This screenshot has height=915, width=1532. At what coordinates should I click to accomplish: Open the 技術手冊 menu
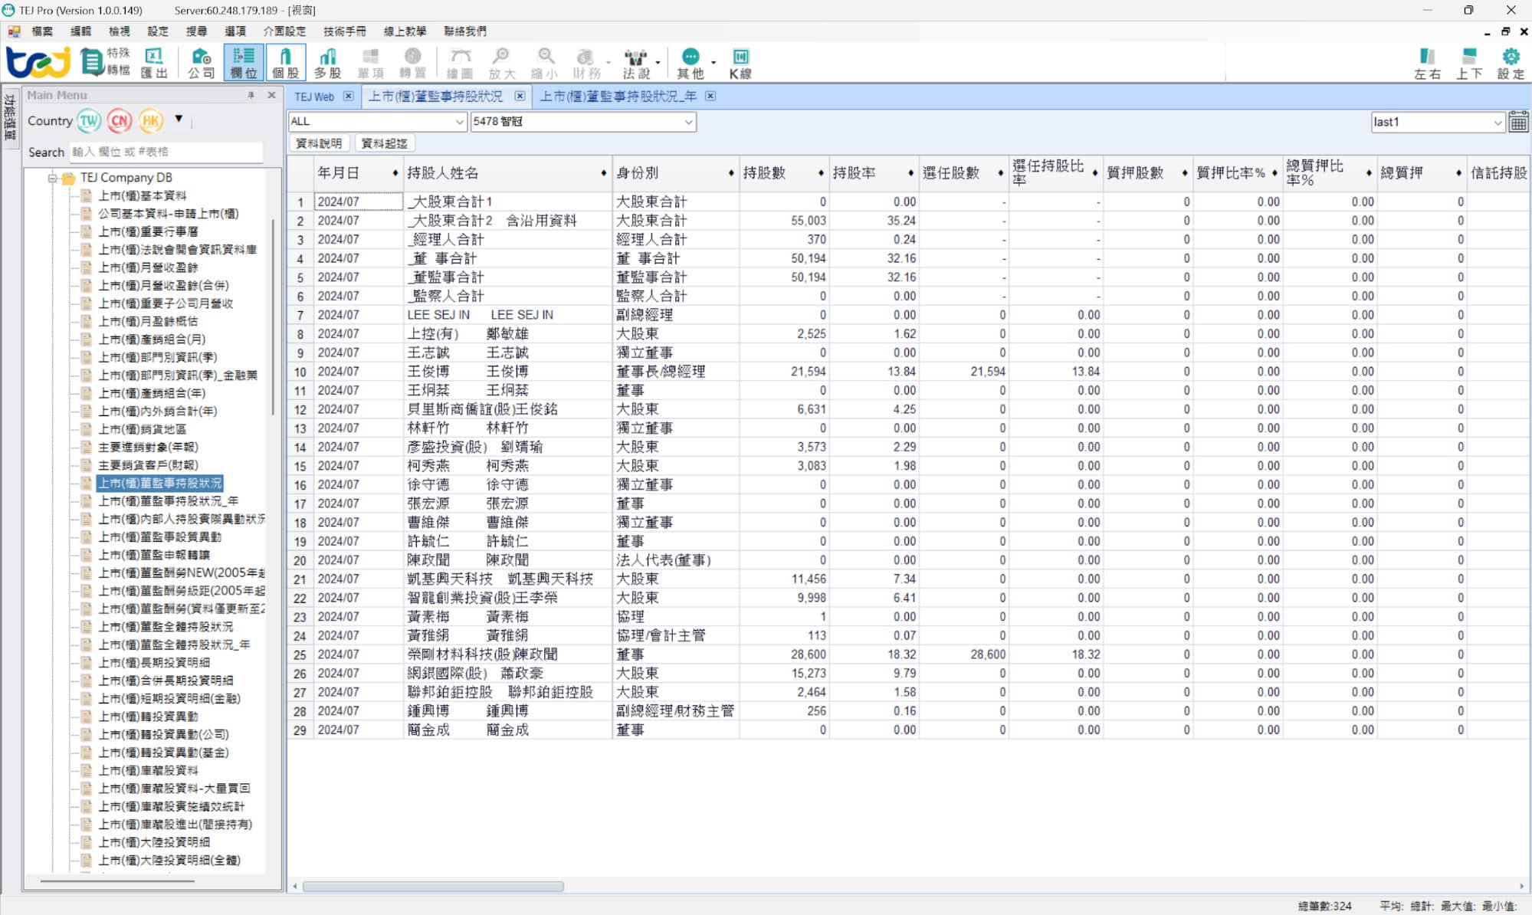click(x=344, y=31)
